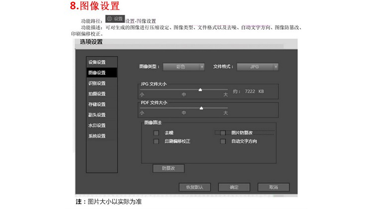Click the 中 label under PDF slider
Screen dimensions: 373x209
tap(184, 113)
